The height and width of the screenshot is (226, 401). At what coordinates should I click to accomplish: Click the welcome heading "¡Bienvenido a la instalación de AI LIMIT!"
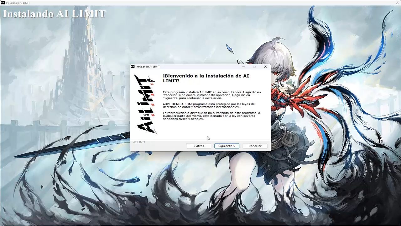(206, 78)
